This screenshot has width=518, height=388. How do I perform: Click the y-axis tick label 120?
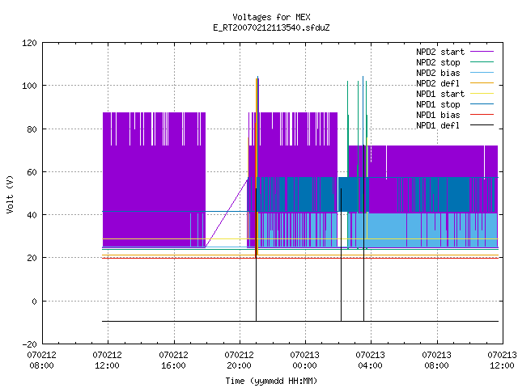(29, 43)
